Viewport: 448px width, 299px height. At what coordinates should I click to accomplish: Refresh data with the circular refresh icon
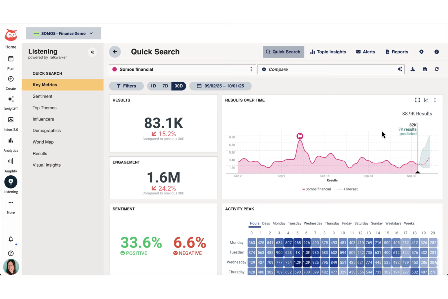[x=436, y=69]
